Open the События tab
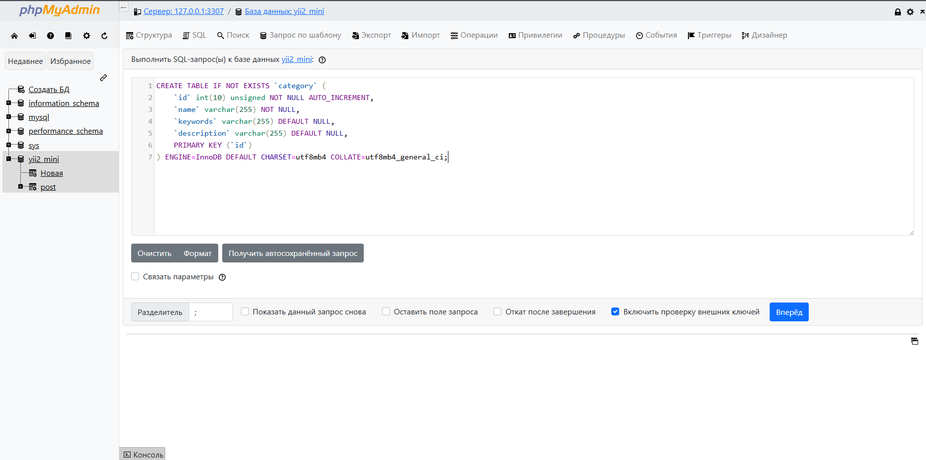Viewport: 926px width, 460px height. [656, 35]
